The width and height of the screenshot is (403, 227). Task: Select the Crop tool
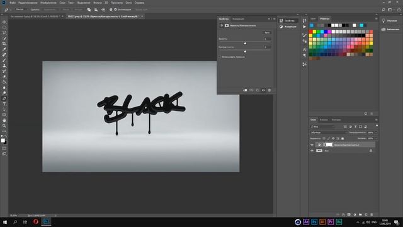(x=4, y=44)
